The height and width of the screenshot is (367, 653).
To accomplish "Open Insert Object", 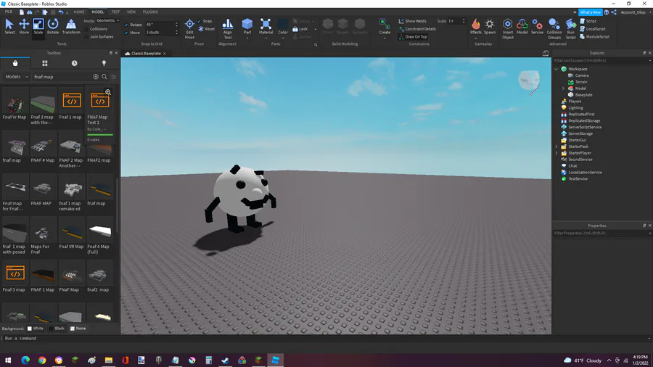I will [508, 29].
